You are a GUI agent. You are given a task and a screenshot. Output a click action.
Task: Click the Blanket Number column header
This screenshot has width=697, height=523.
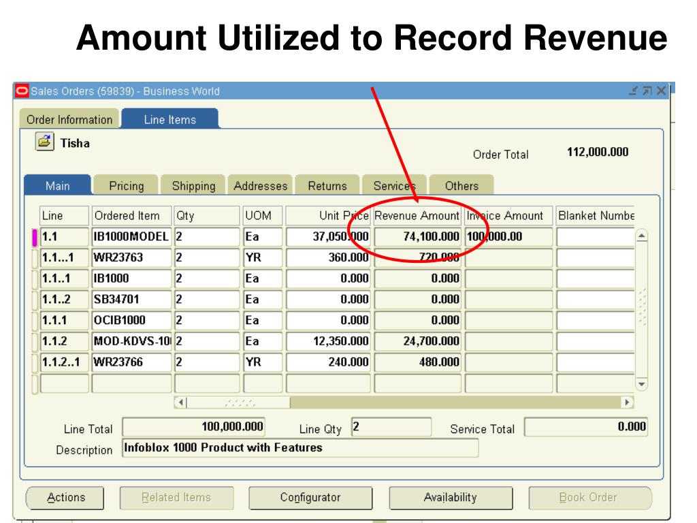[595, 216]
